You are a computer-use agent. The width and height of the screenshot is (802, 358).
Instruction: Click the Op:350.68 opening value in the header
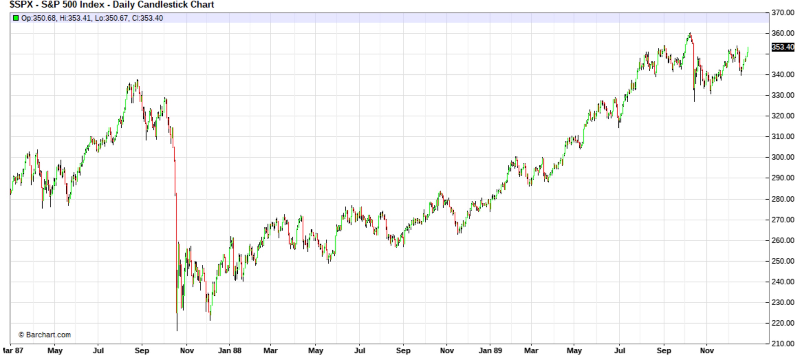pos(38,18)
